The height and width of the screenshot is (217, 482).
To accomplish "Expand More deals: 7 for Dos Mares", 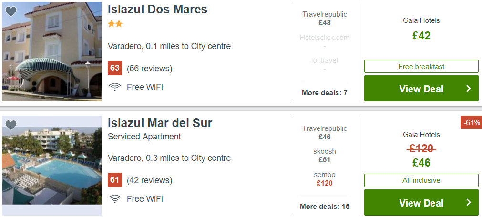I will 325,93.
